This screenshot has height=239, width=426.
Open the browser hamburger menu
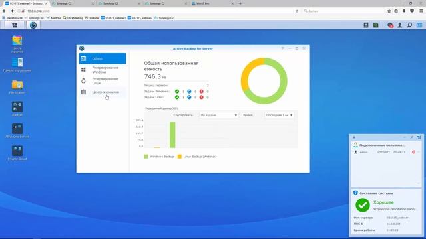[421, 11]
